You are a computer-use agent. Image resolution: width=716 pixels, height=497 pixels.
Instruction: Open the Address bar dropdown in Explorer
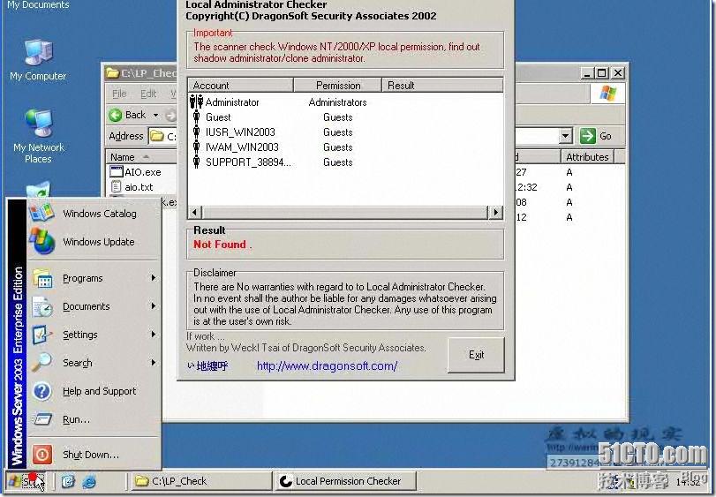tap(565, 136)
